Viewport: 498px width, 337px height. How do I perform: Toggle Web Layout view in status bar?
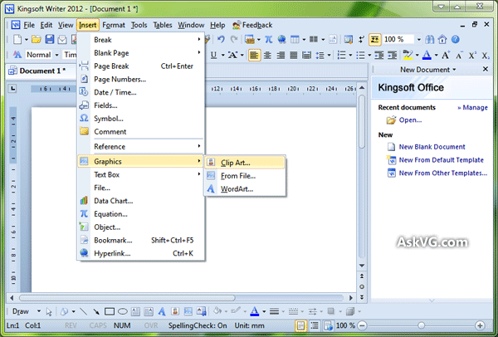[x=328, y=325]
